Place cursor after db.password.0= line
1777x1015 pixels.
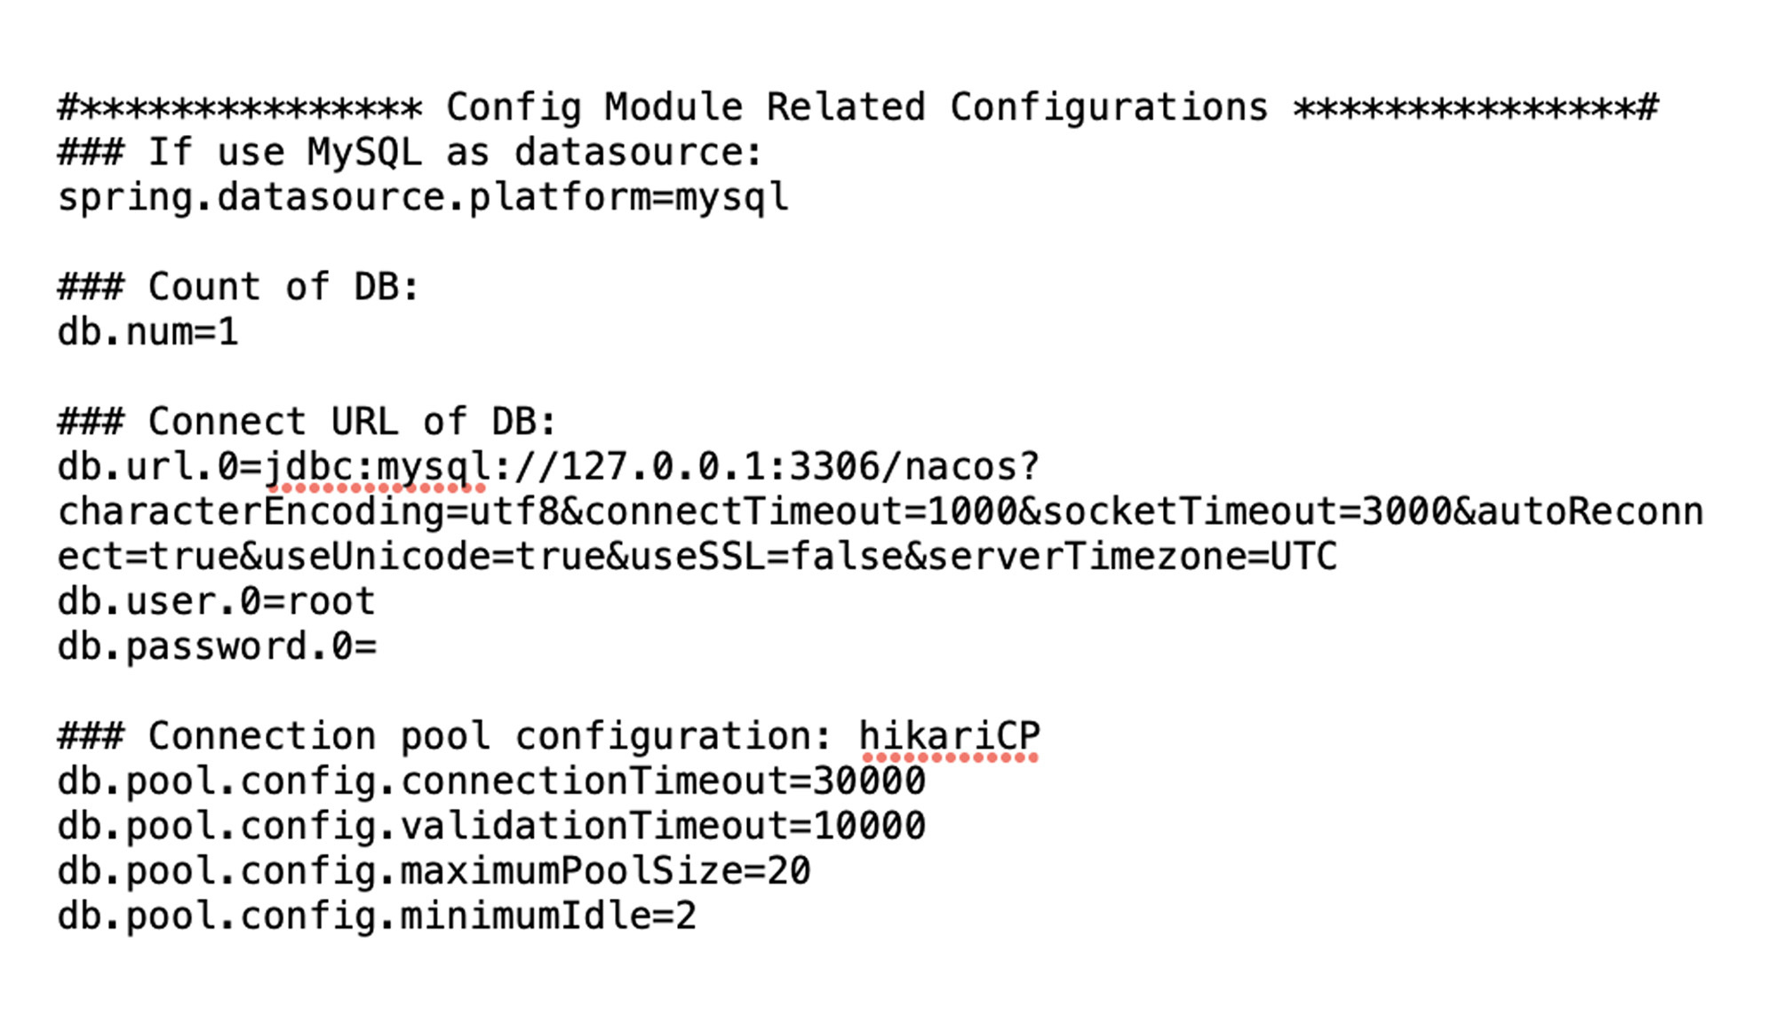tap(379, 646)
